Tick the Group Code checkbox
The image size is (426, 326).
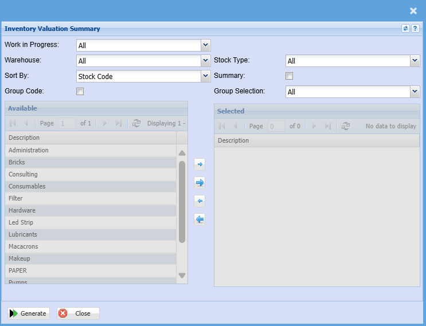point(80,92)
